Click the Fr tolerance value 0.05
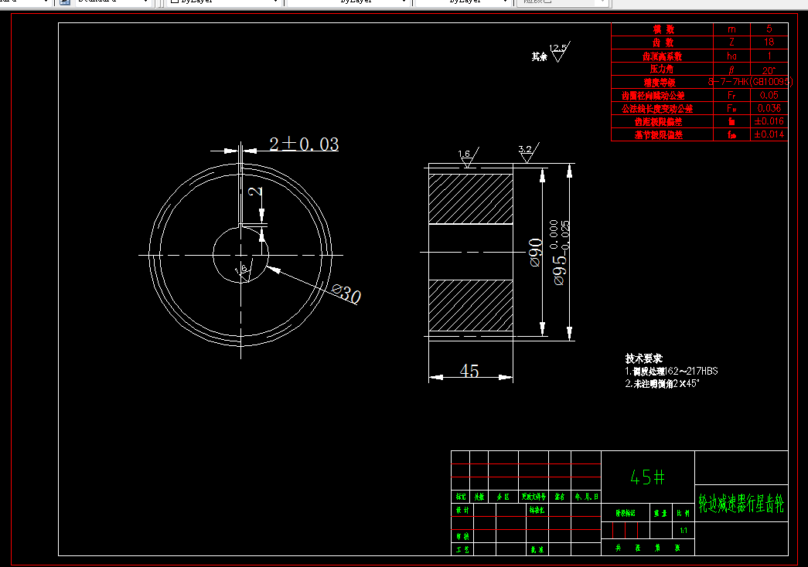This screenshot has height=567, width=808. (x=769, y=95)
